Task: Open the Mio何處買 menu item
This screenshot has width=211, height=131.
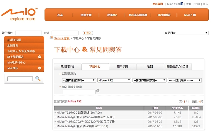Action: [x=164, y=15]
